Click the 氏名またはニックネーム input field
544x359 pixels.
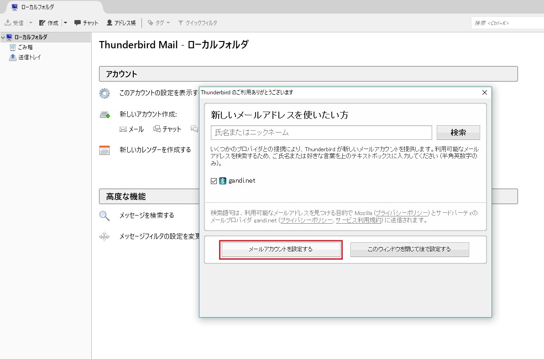pyautogui.click(x=321, y=132)
